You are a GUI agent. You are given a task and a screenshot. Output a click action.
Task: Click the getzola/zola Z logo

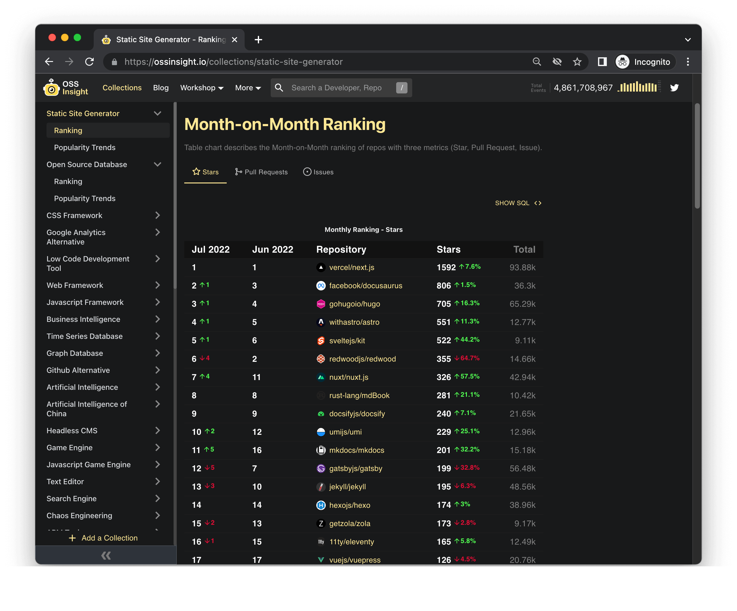click(321, 524)
